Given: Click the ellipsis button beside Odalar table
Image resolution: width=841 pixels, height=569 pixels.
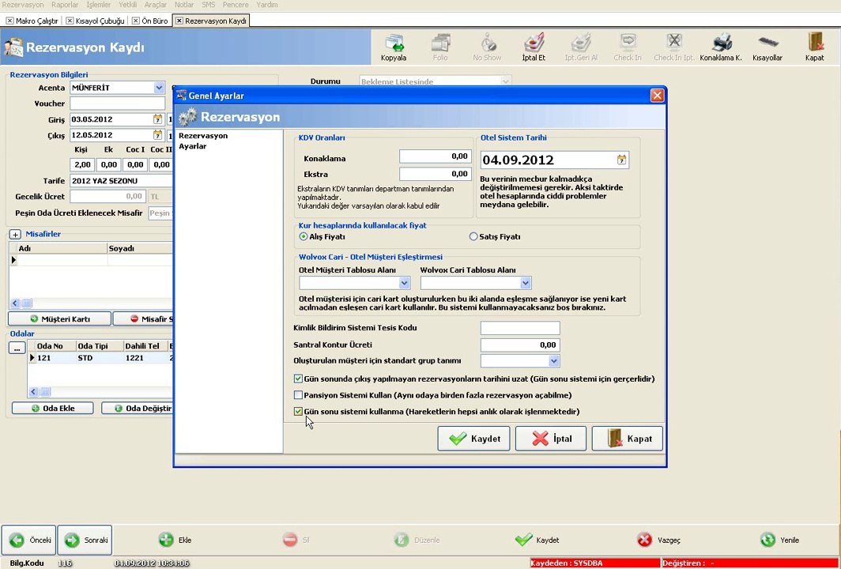Looking at the screenshot, I should [17, 348].
